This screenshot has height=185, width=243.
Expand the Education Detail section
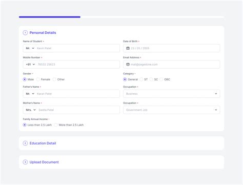(121, 143)
